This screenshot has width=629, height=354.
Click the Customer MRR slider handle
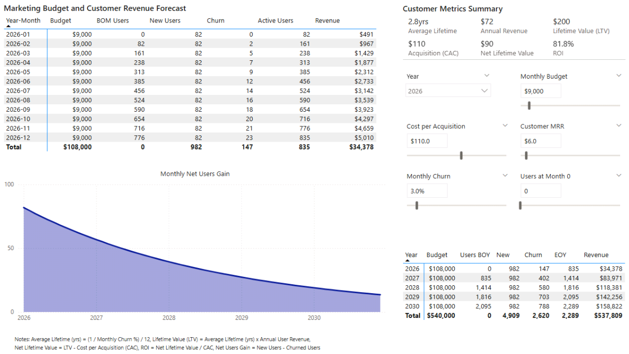[x=526, y=155]
